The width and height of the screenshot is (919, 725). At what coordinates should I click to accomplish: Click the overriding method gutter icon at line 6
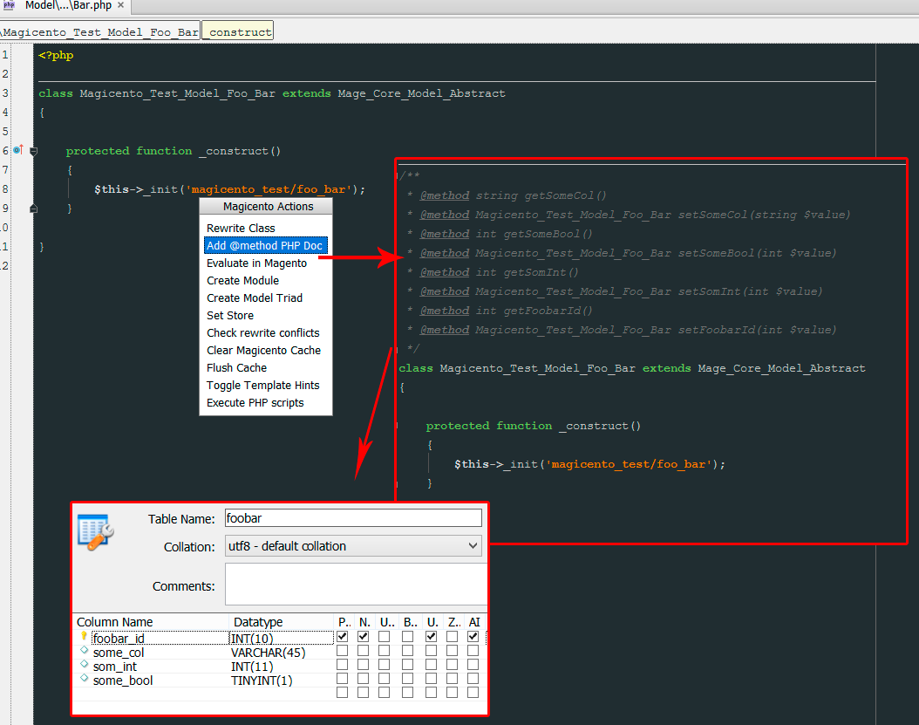pos(18,150)
